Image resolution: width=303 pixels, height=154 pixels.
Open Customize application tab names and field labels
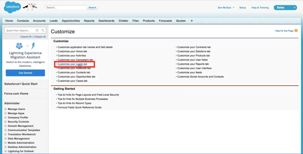click(x=85, y=47)
